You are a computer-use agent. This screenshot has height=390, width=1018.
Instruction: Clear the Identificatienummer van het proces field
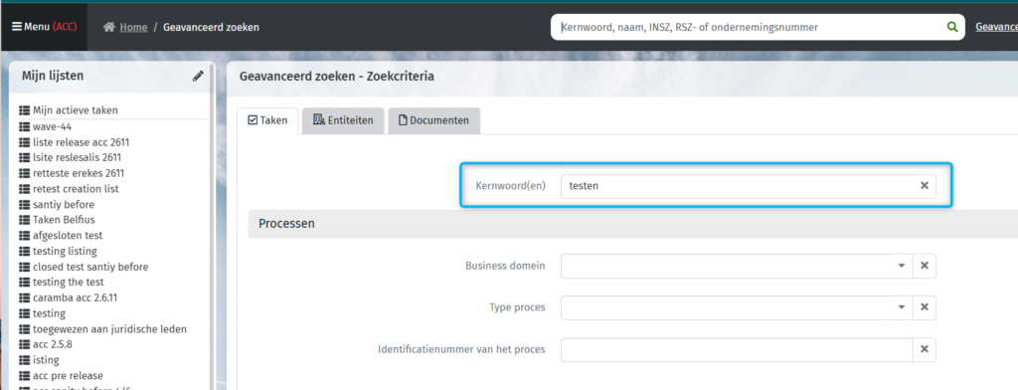925,349
